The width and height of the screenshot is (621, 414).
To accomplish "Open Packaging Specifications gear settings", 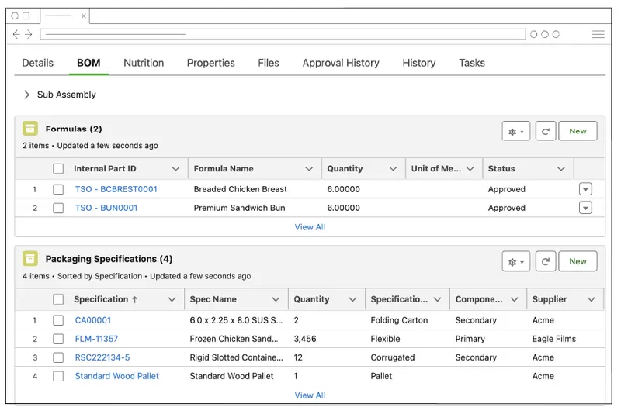I will click(515, 262).
